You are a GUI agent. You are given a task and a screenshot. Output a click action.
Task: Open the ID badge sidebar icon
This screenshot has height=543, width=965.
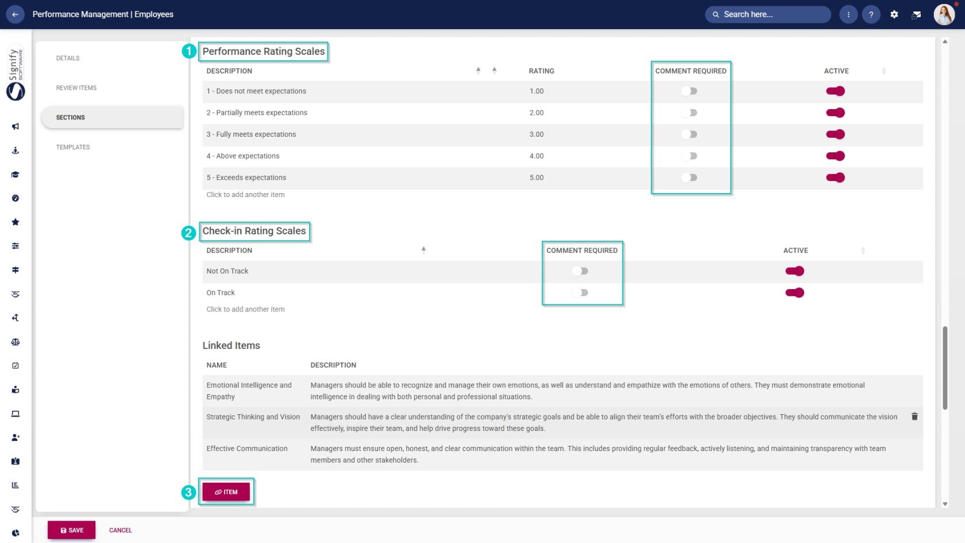(x=16, y=461)
